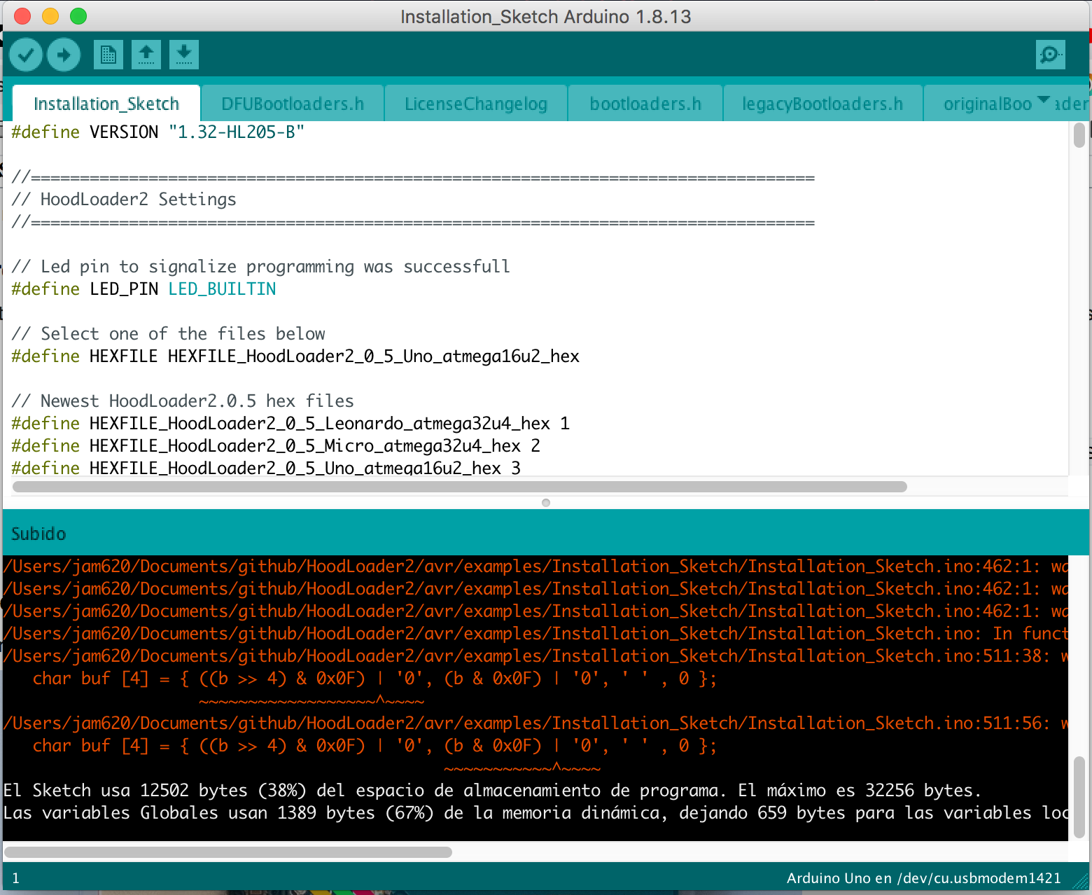Open the tab dropdown arrow
The width and height of the screenshot is (1092, 895).
[x=1043, y=100]
